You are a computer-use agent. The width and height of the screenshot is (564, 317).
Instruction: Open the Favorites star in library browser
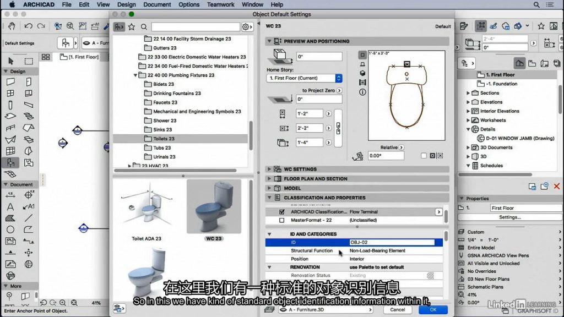tap(132, 26)
